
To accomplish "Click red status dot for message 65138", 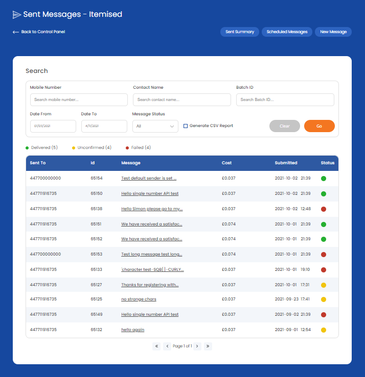I will pos(323,209).
